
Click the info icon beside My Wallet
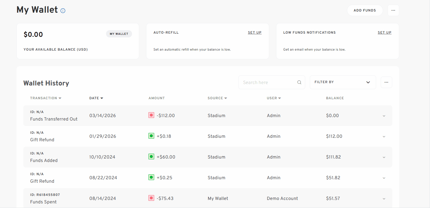click(63, 11)
